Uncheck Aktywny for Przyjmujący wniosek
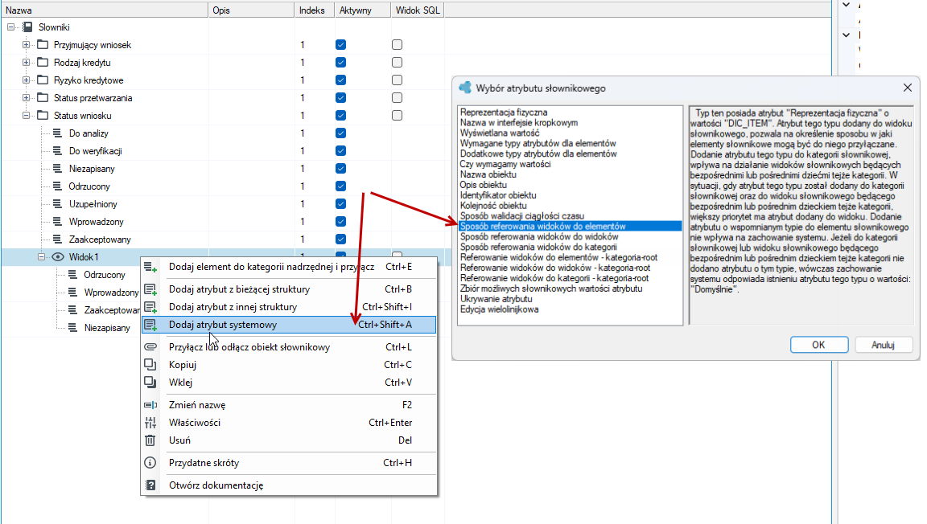 tap(340, 45)
